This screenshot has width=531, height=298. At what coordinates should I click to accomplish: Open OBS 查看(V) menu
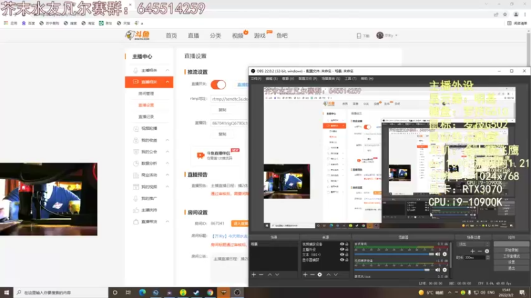click(x=288, y=78)
